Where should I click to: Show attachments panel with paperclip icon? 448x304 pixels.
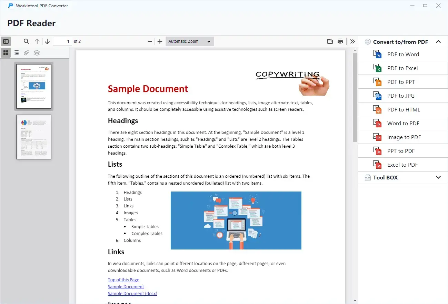[x=27, y=53]
